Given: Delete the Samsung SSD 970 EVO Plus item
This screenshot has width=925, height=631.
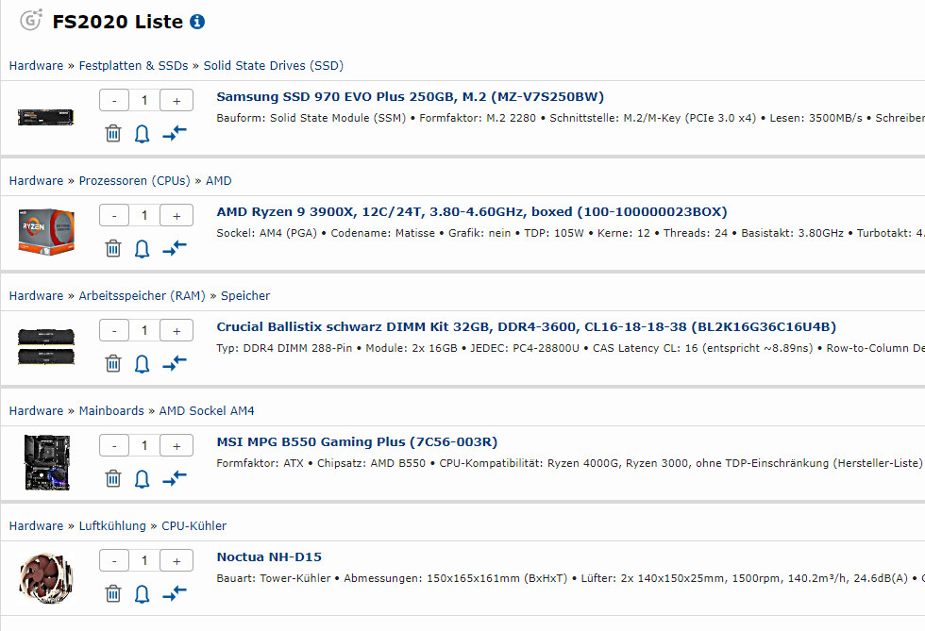Looking at the screenshot, I should (x=113, y=134).
